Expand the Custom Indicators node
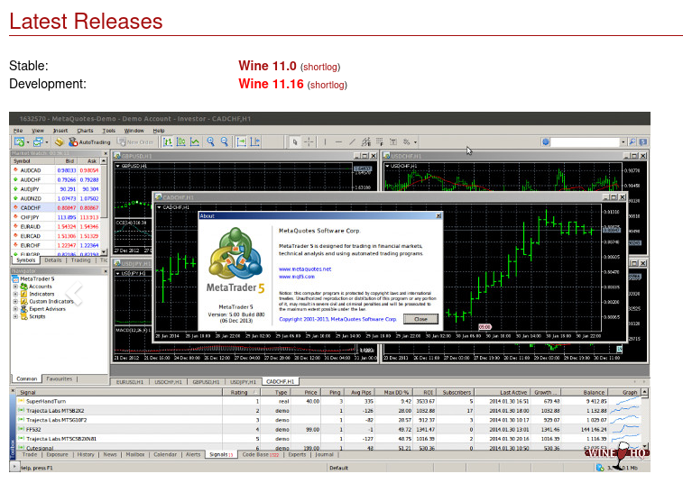Image resolution: width=683 pixels, height=483 pixels. coord(15,301)
